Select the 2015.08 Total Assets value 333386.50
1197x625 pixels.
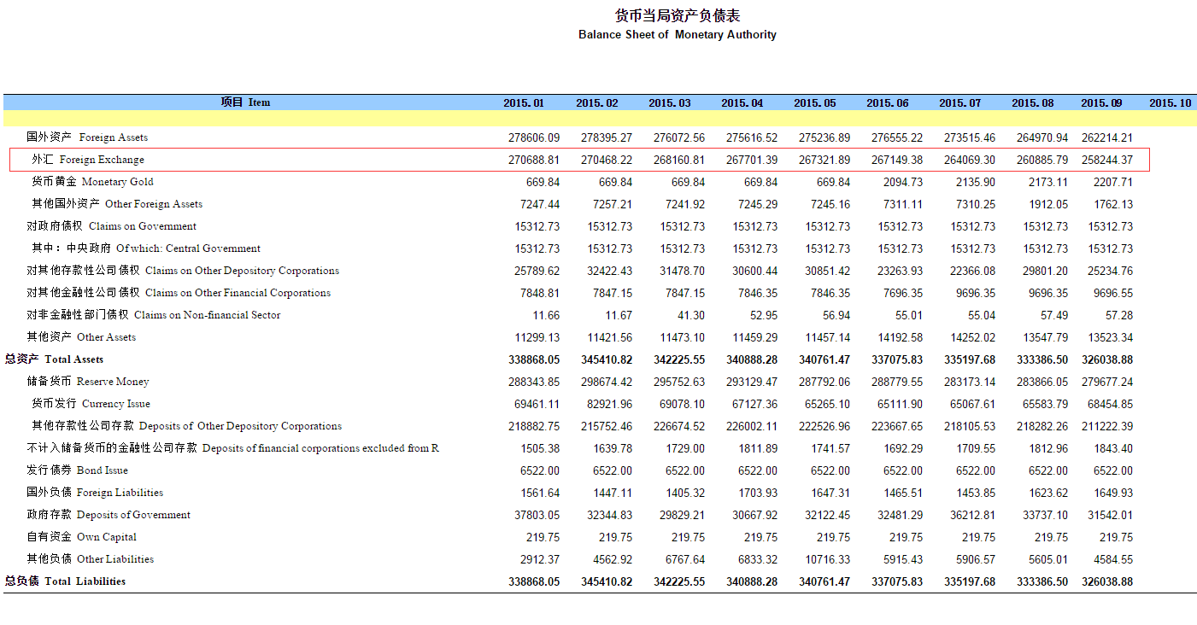[1042, 359]
